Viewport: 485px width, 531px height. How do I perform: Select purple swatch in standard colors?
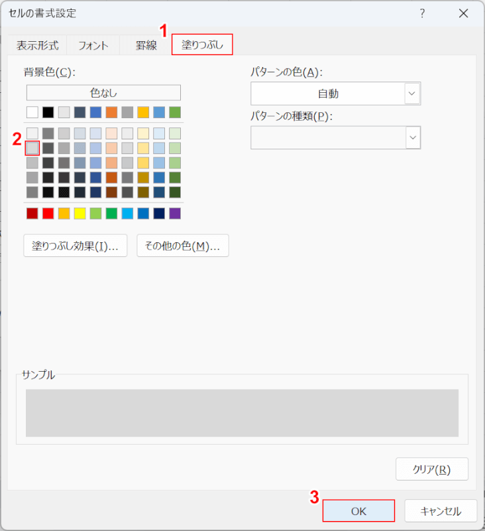click(175, 213)
